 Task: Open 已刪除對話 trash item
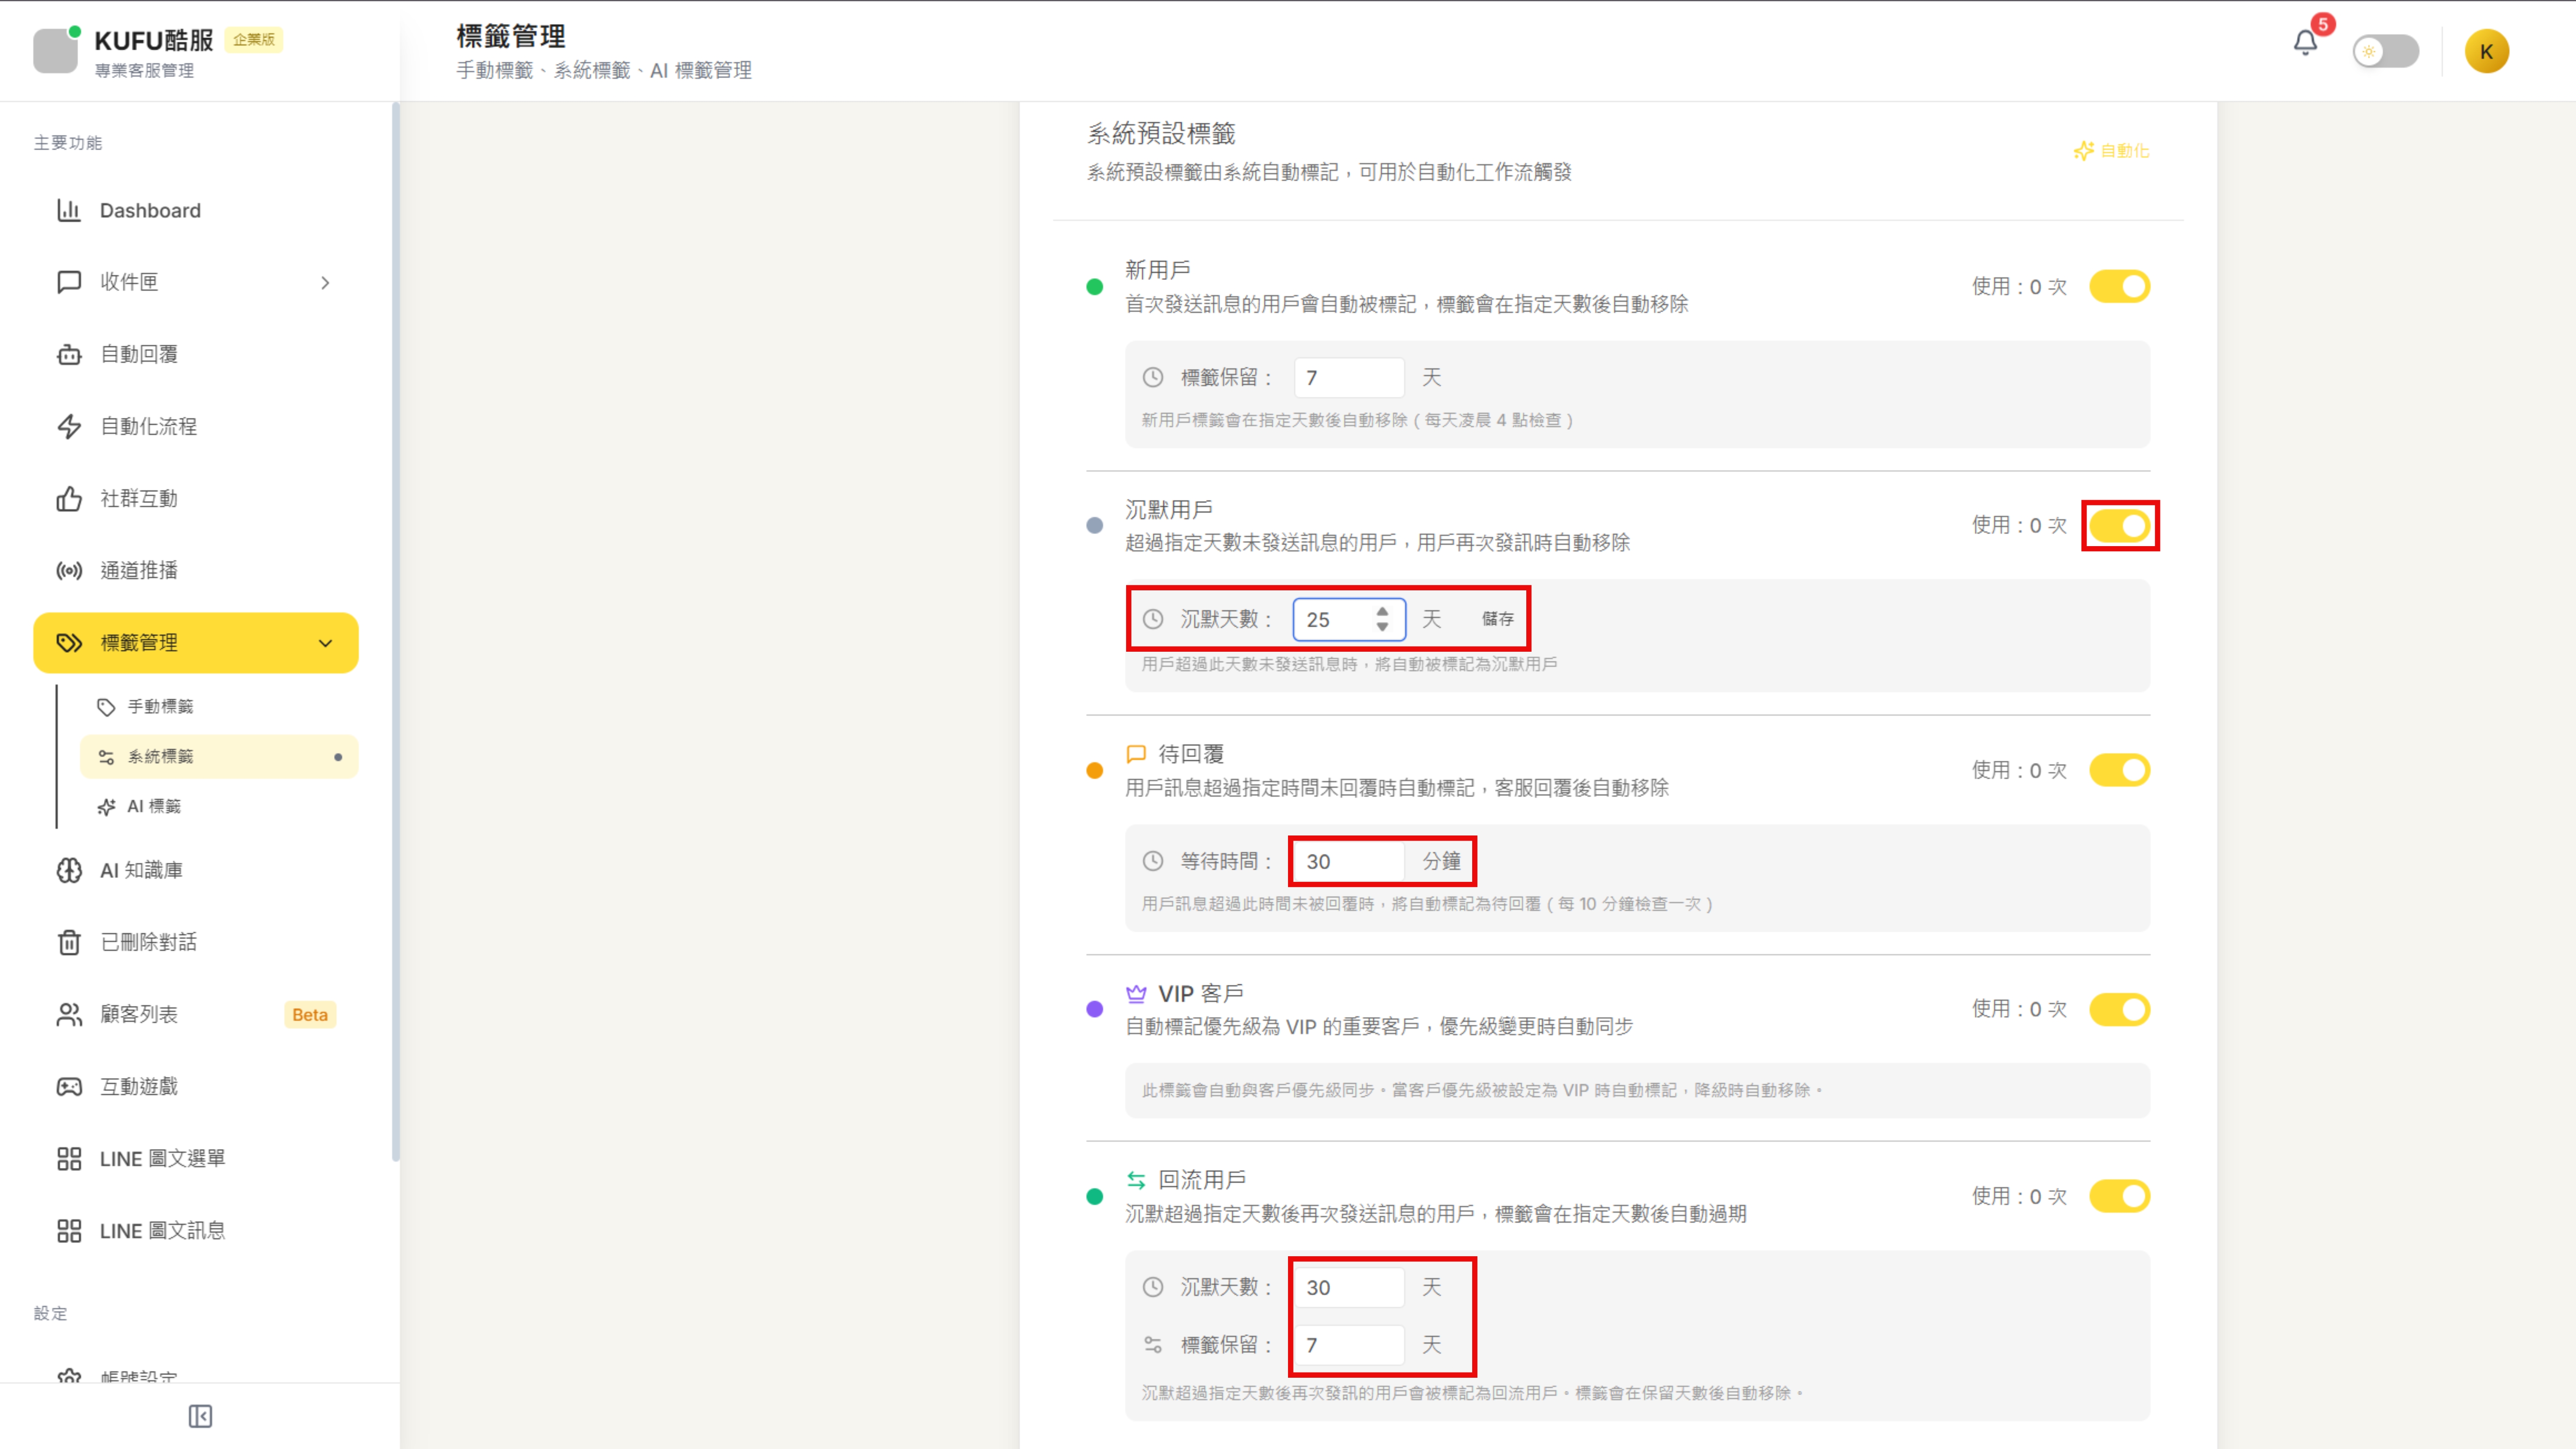tap(148, 942)
